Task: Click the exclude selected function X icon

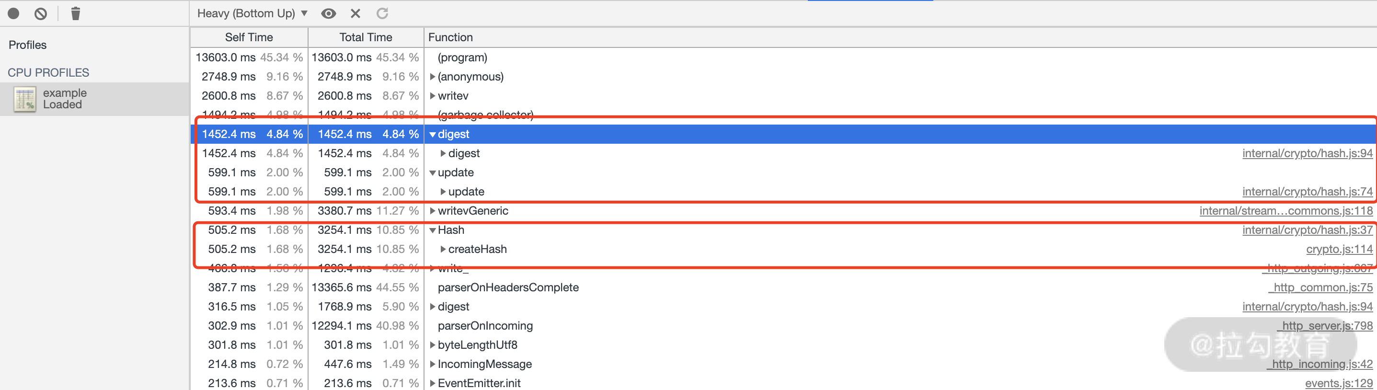Action: pos(356,13)
